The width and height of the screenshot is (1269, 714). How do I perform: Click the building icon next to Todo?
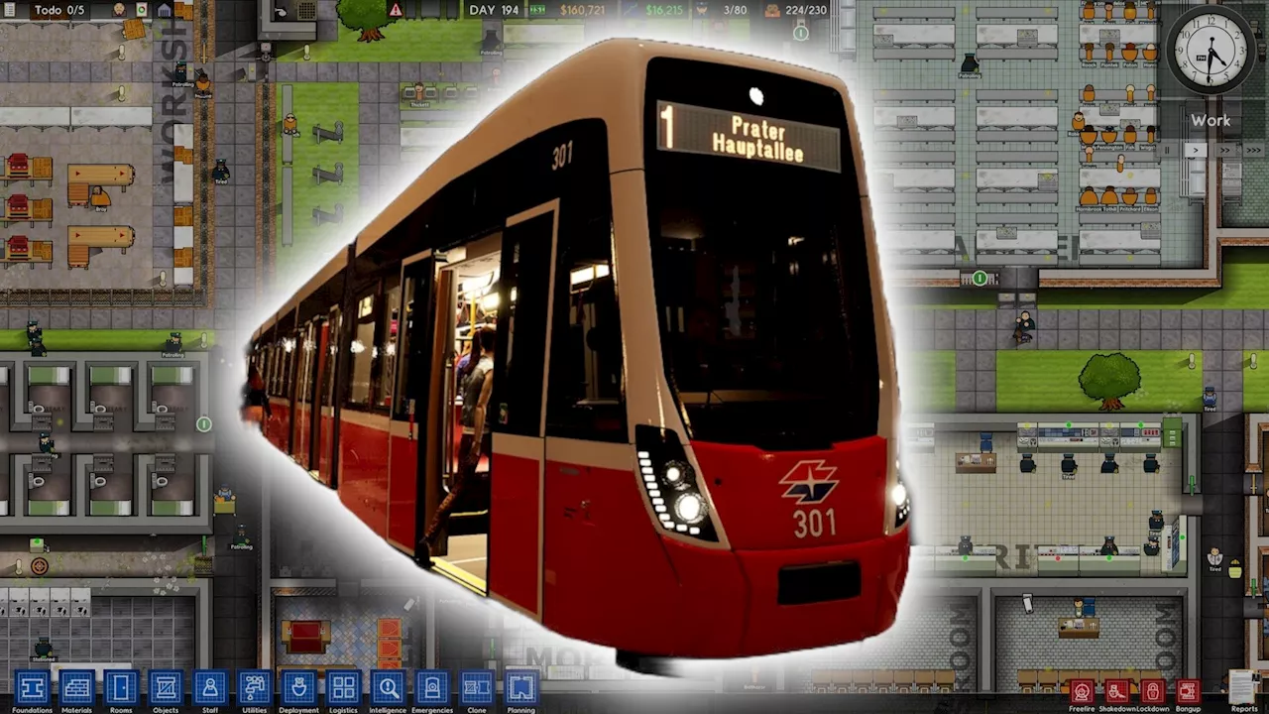(x=164, y=10)
